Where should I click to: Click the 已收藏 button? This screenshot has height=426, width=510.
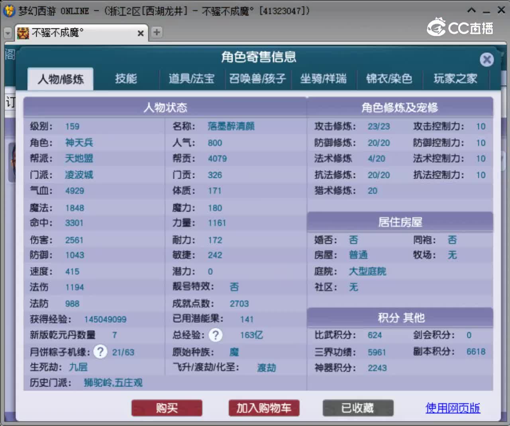pyautogui.click(x=358, y=408)
